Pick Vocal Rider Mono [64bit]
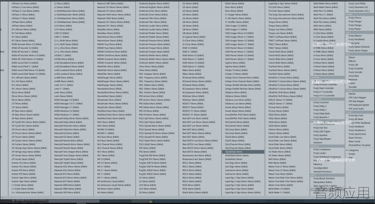Screen dimensions: 375x204 tap(280, 144)
